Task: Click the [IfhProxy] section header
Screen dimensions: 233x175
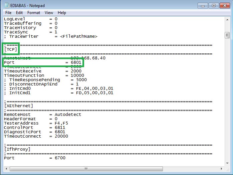Action: click(17, 149)
